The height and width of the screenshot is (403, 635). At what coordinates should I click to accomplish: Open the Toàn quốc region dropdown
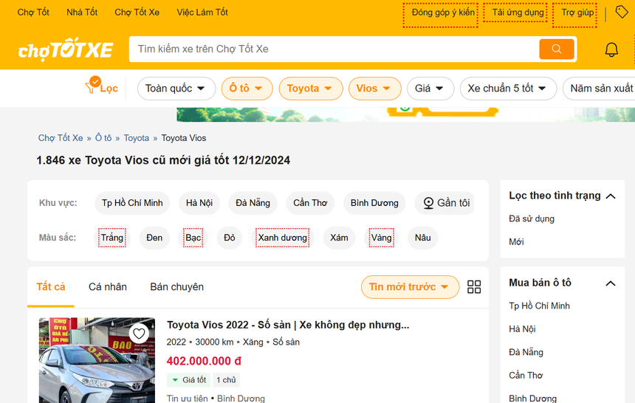coord(176,89)
